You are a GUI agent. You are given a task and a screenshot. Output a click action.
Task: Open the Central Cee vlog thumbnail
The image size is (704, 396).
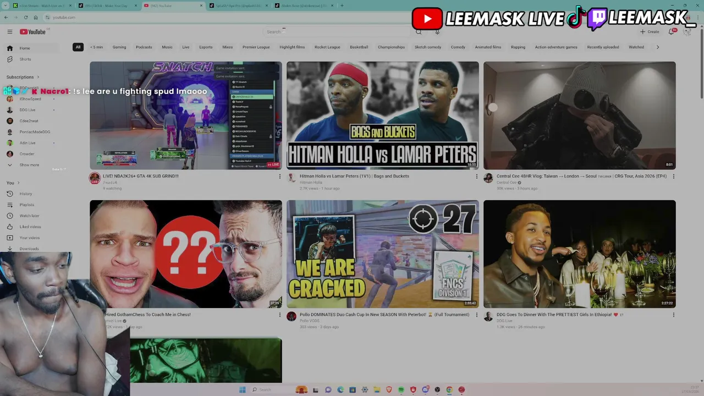(580, 116)
